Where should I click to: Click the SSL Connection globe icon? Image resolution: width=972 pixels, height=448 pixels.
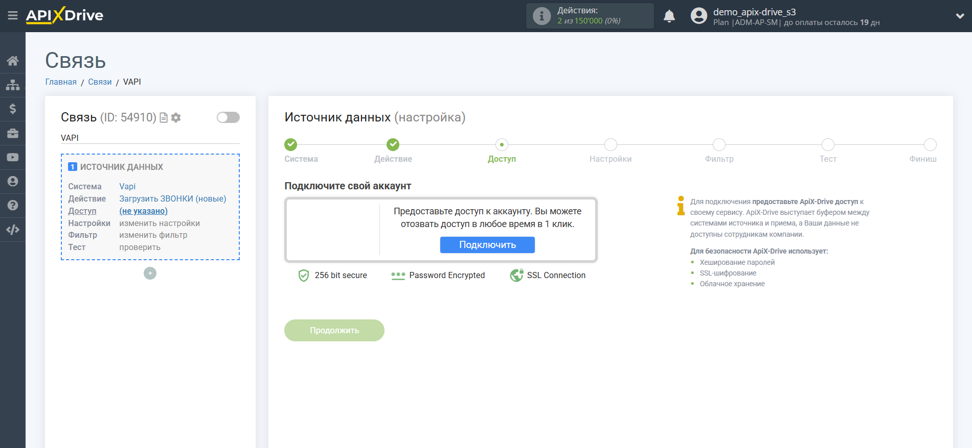516,276
